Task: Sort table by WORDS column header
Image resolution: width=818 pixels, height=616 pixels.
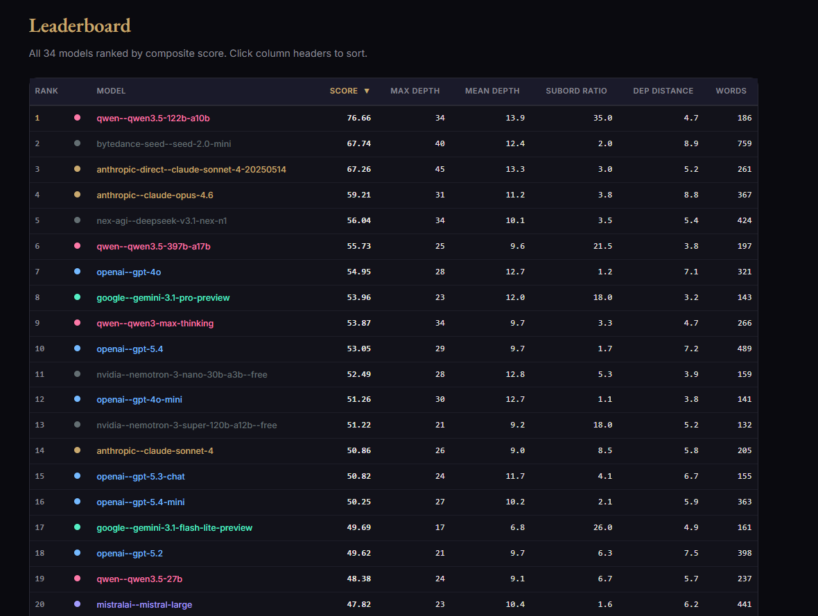Action: pos(731,91)
